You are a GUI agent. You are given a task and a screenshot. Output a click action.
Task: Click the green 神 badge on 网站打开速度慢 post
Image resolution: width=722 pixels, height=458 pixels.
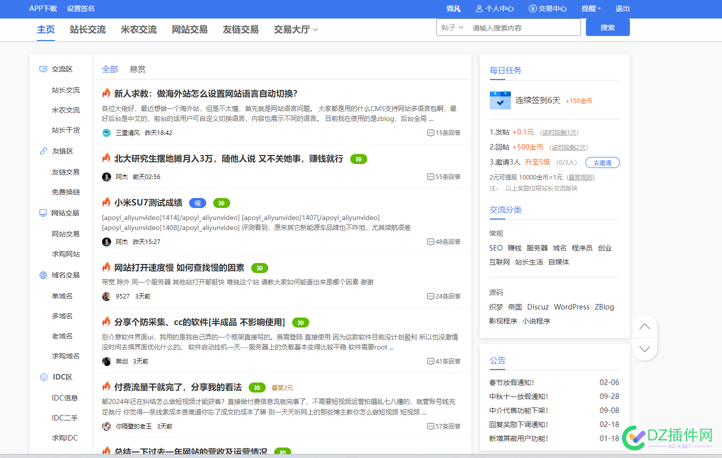pyautogui.click(x=260, y=268)
